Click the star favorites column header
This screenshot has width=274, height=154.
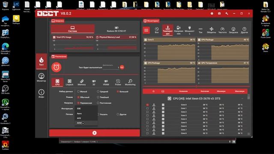153,91
